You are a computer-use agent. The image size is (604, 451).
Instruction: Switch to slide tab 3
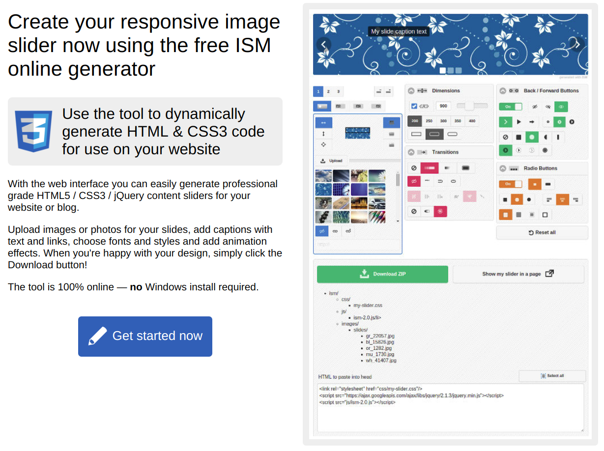click(x=339, y=91)
